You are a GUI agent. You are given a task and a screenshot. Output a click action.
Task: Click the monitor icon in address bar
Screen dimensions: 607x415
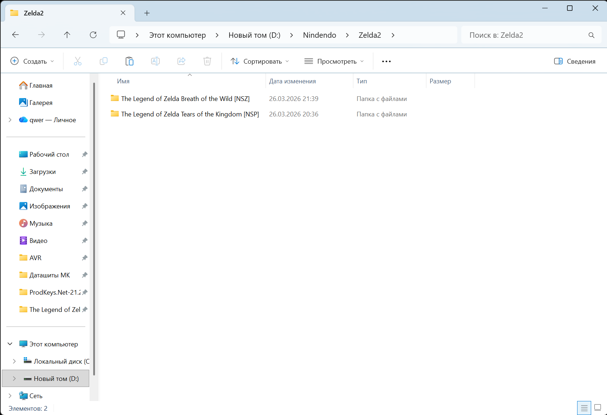pos(121,35)
